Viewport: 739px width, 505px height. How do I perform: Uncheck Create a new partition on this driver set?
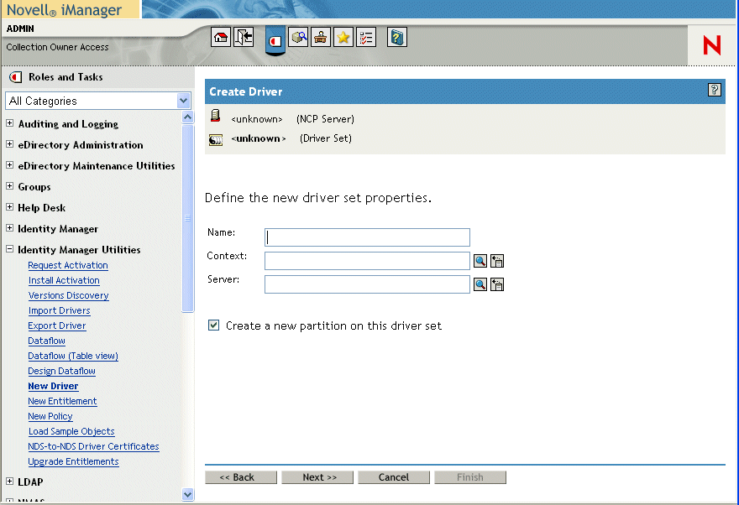(213, 326)
